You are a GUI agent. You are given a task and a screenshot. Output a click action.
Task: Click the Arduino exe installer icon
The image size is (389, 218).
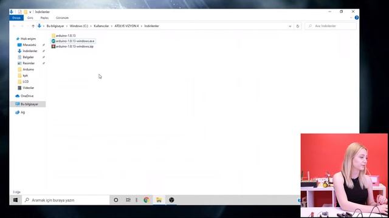[53, 41]
